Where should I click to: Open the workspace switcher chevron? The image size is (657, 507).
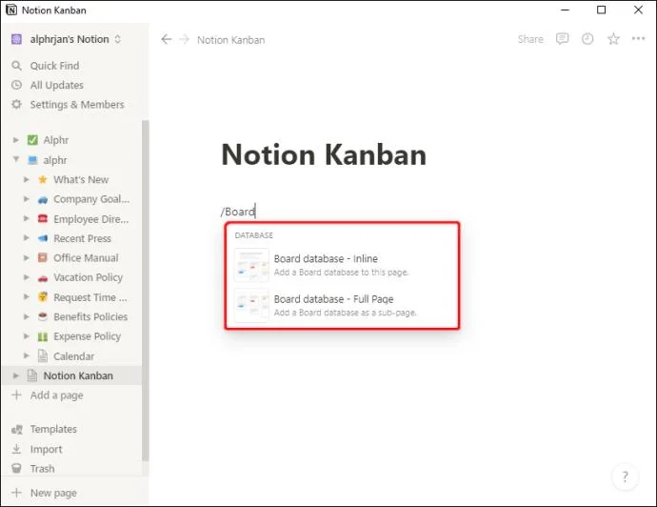[118, 39]
